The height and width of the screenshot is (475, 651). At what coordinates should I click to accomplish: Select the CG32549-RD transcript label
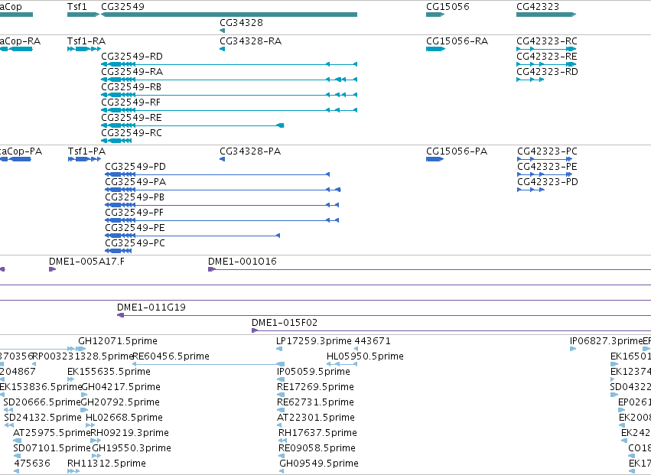(132, 57)
